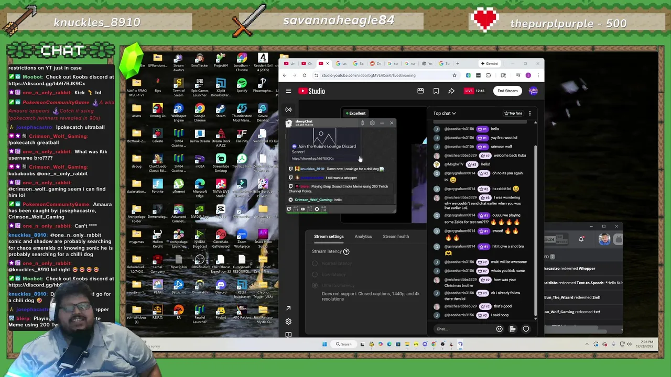
Task: Click the taskbar Search box
Action: tap(343, 344)
